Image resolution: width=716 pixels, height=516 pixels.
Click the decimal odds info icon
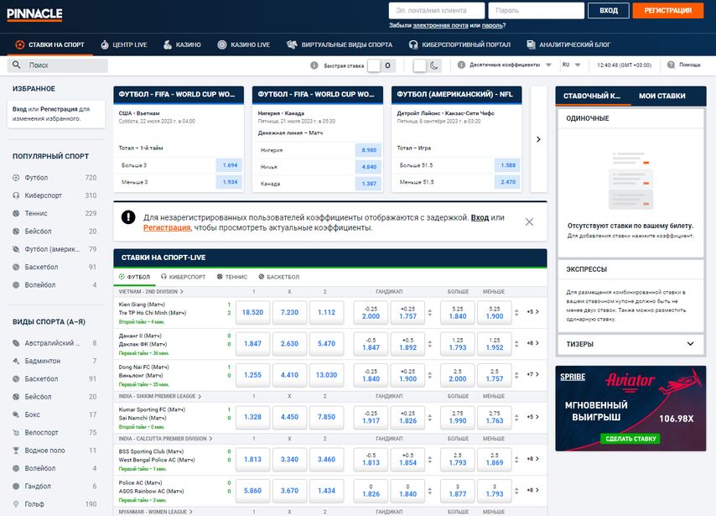tap(461, 65)
